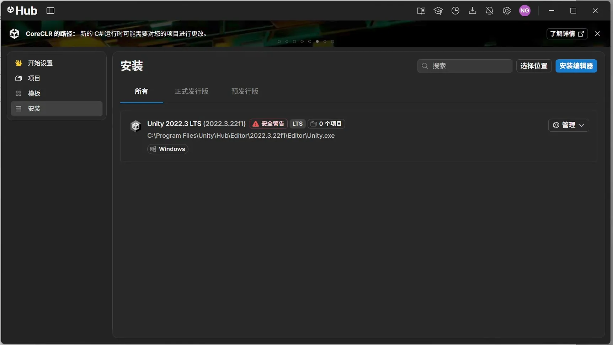Screen dimensions: 613x345
Task: Click the 搜索 search field
Action: click(464, 66)
